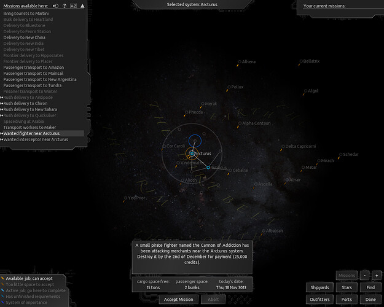
Task: Select the Alpha Centauri star system
Action: pos(240,123)
